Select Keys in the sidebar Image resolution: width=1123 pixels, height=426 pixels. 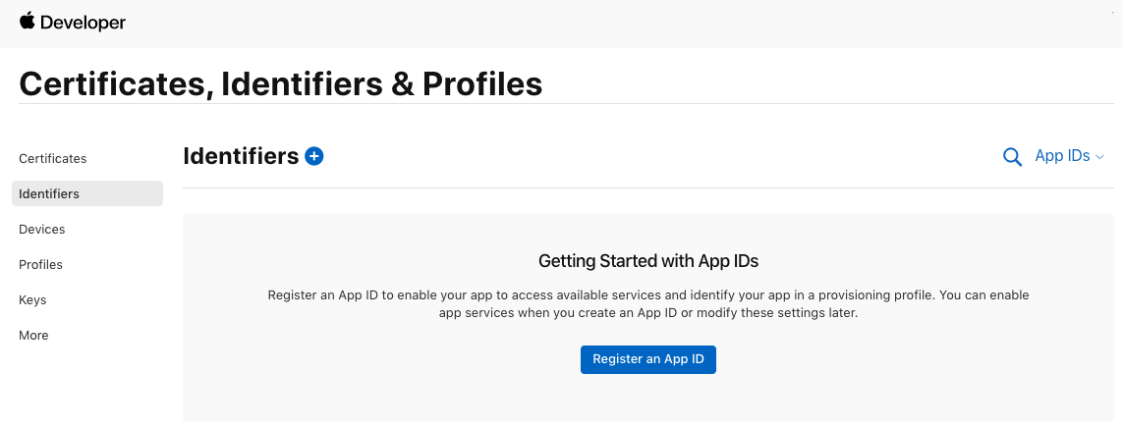(32, 300)
